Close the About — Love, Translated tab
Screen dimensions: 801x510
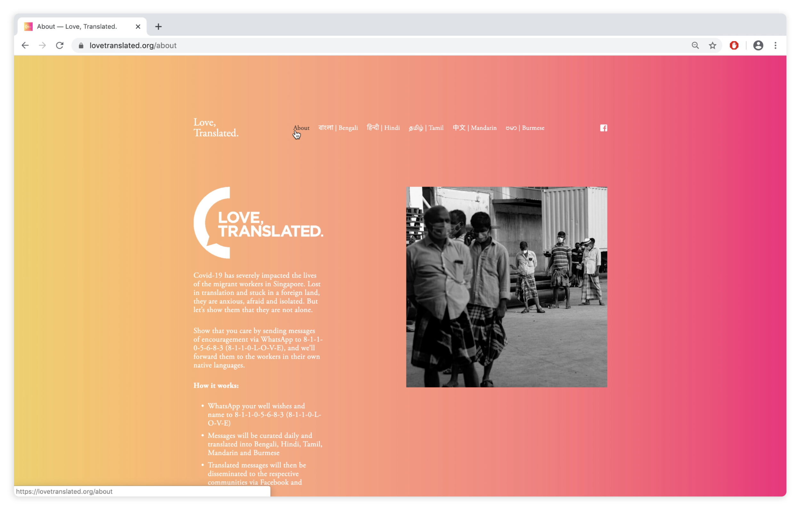click(138, 27)
